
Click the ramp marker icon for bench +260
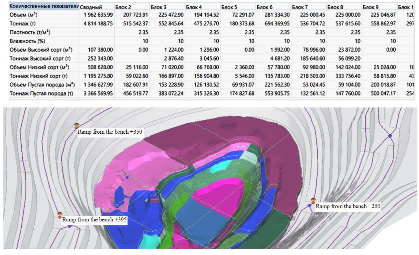[x=313, y=201]
